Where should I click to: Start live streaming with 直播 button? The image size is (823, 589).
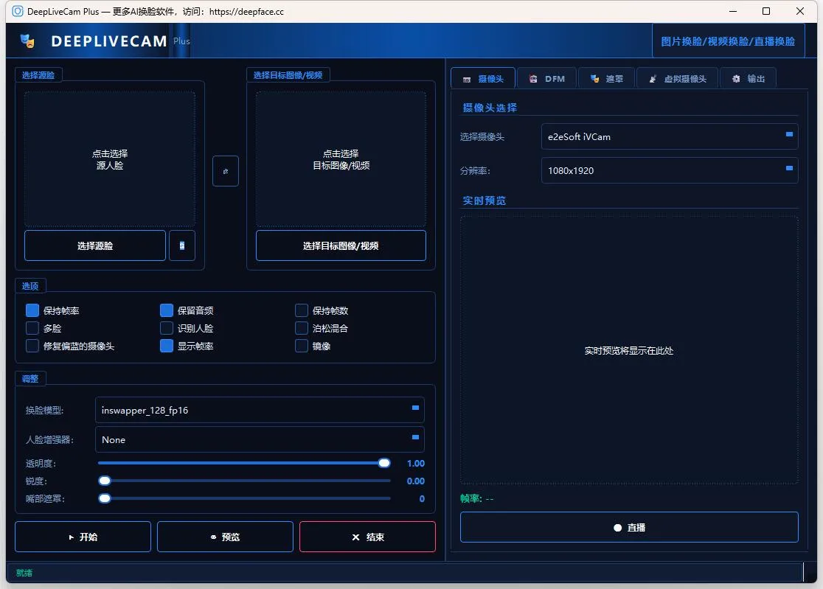point(629,528)
